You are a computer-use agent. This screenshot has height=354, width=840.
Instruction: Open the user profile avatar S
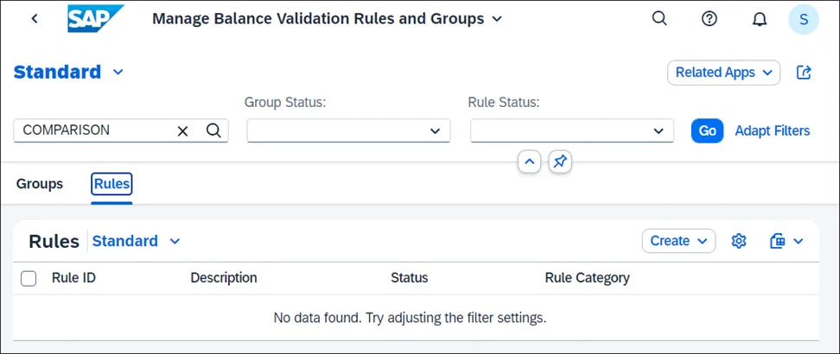tap(803, 19)
